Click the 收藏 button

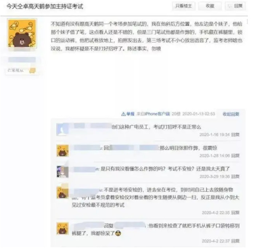pos(210,6)
